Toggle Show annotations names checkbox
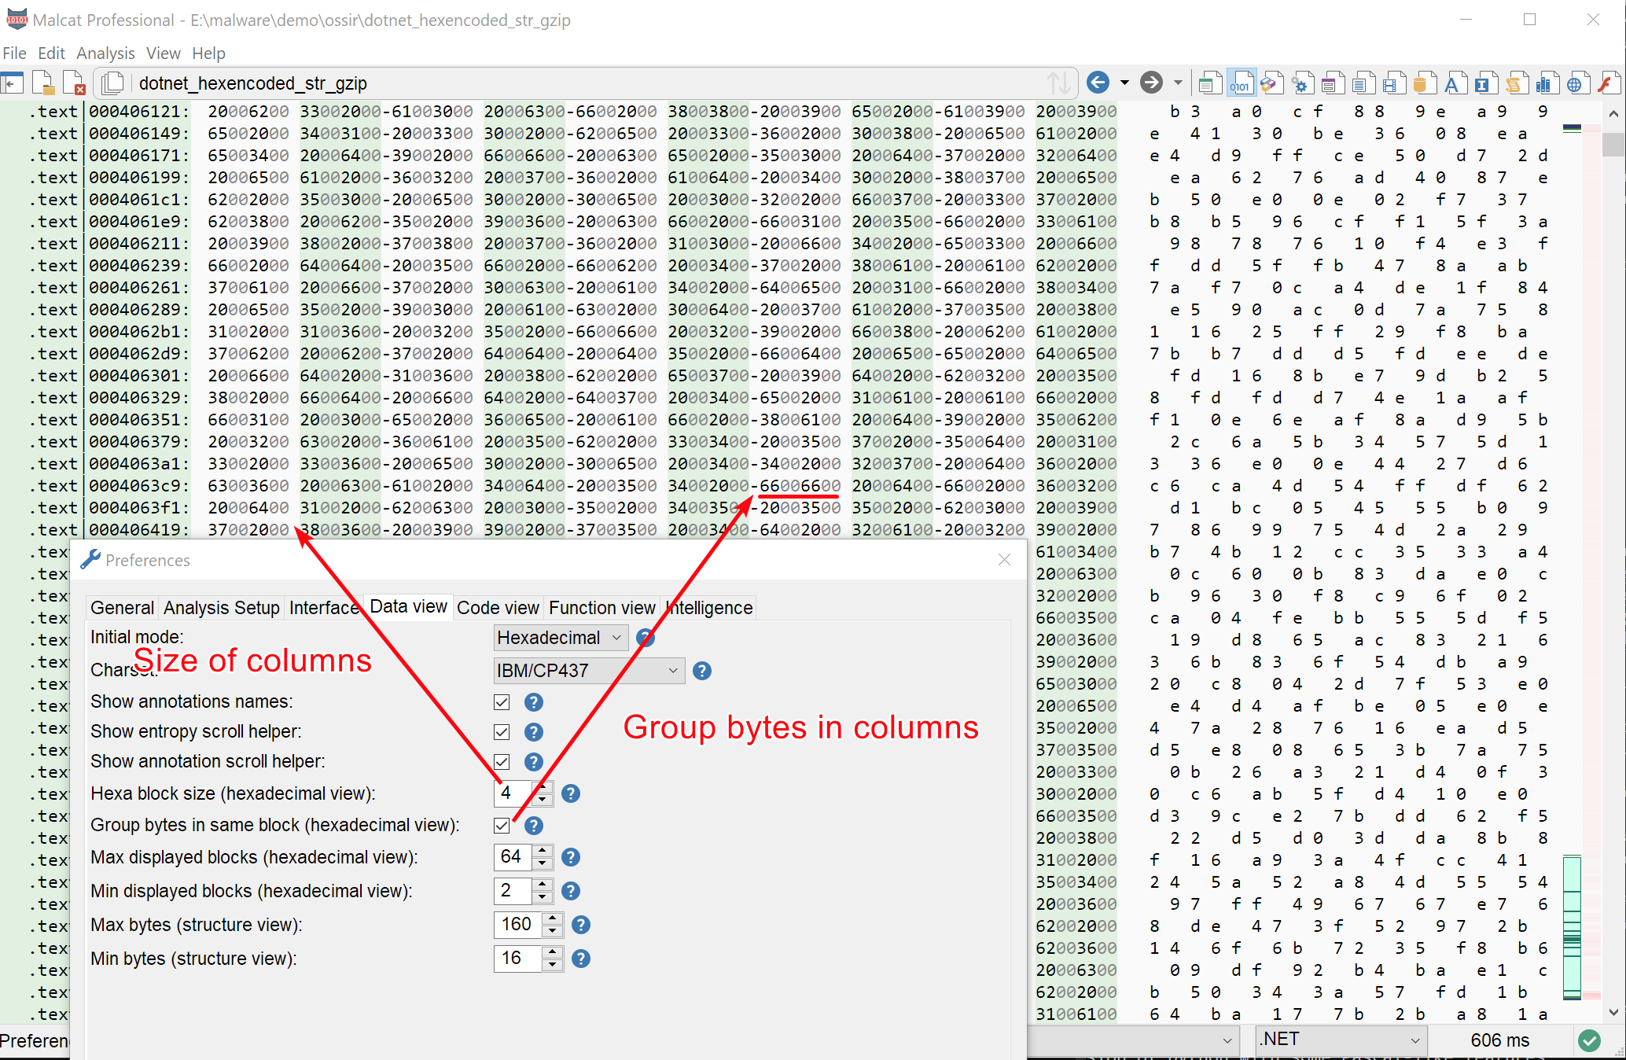The width and height of the screenshot is (1626, 1060). coord(502,702)
